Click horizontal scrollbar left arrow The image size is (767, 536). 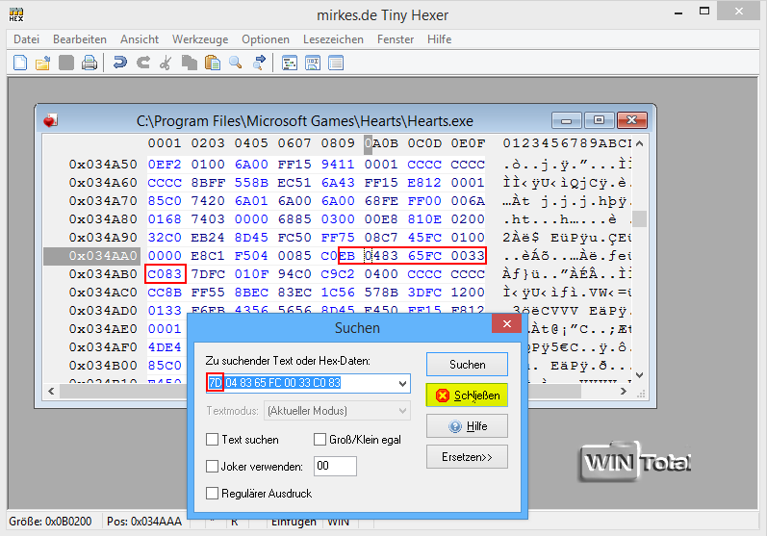tap(51, 391)
